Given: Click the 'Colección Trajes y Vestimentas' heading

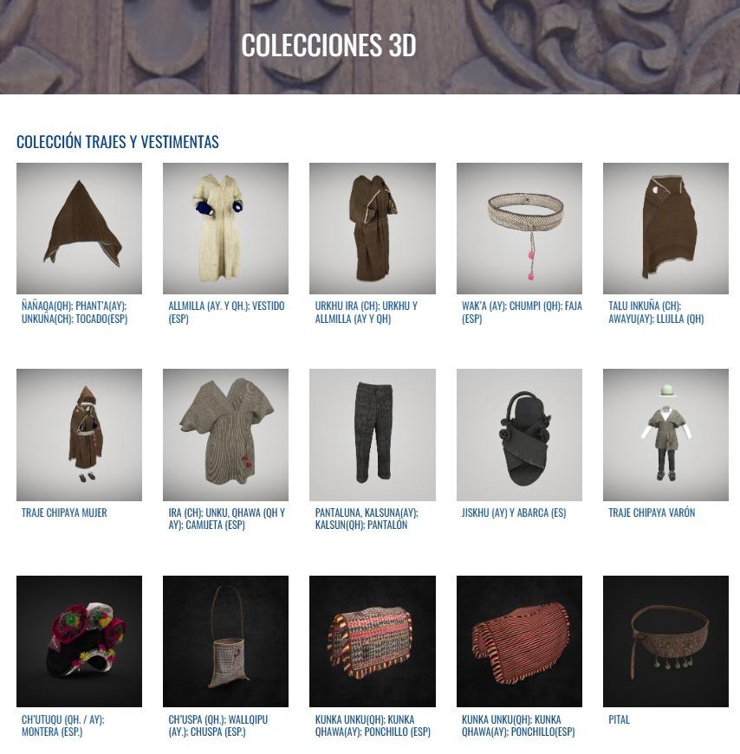Looking at the screenshot, I should [118, 142].
